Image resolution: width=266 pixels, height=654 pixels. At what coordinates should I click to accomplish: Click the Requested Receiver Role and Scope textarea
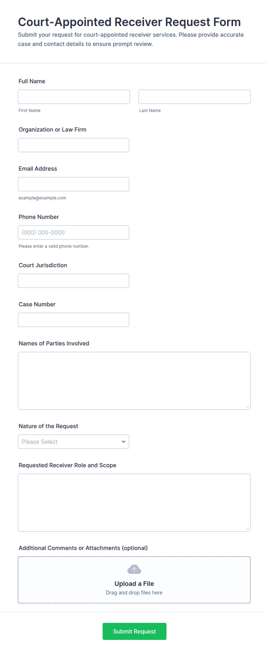134,502
